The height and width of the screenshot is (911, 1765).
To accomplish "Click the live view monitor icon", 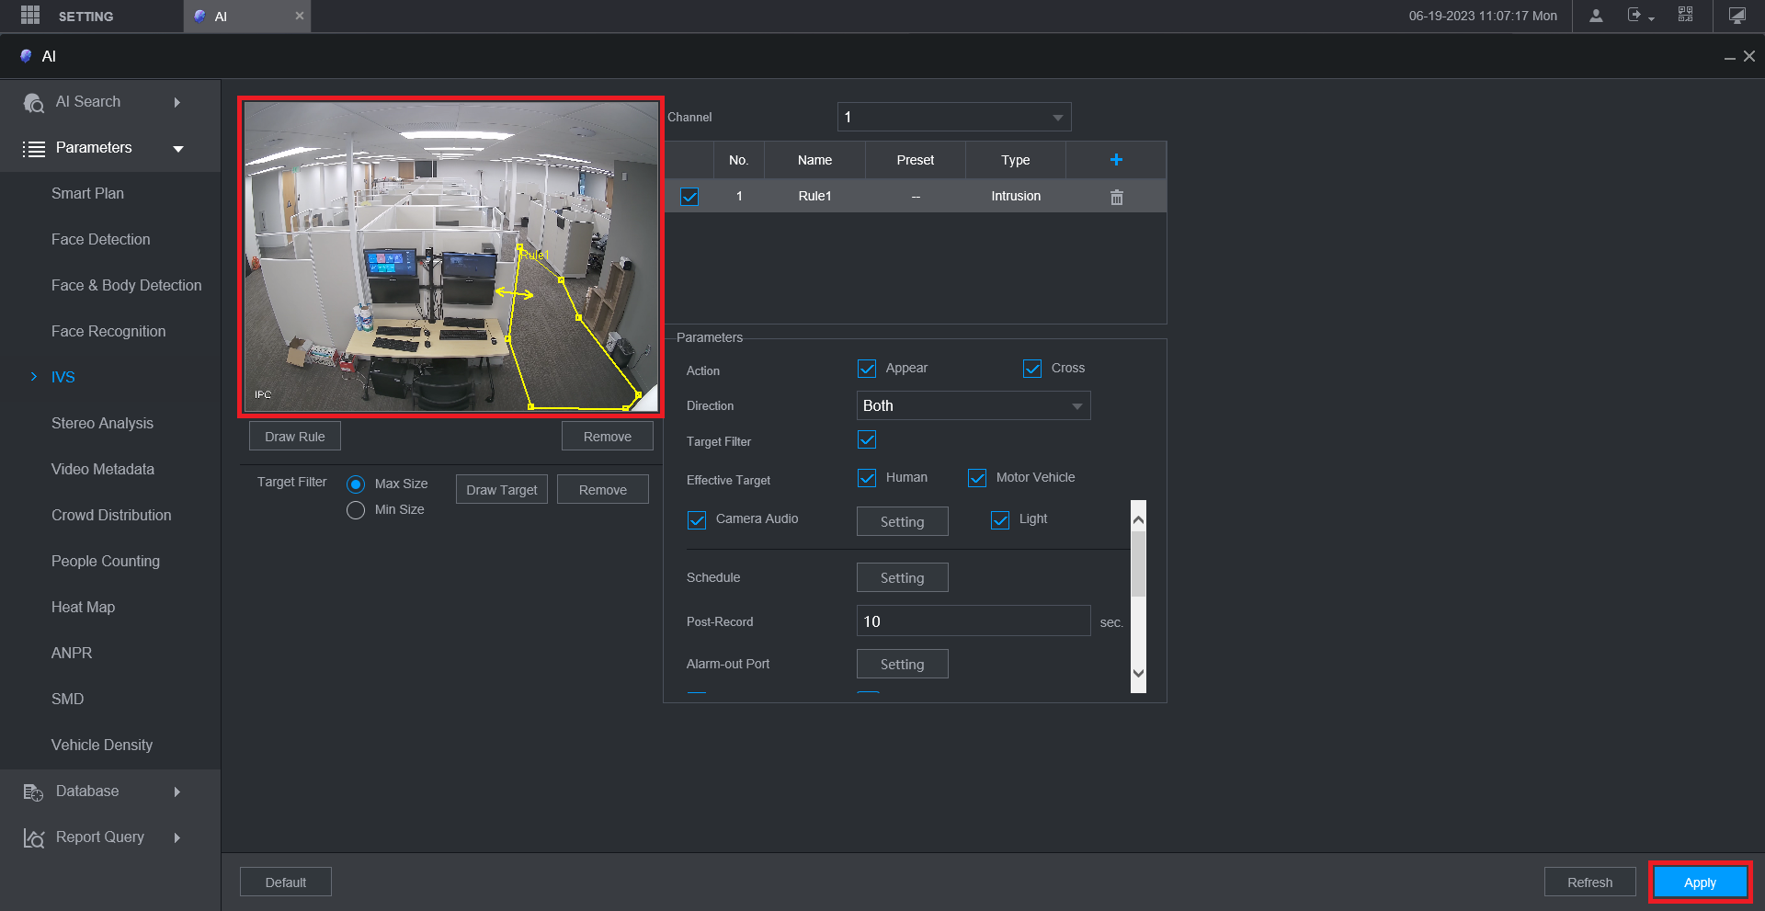I will pos(1737,16).
